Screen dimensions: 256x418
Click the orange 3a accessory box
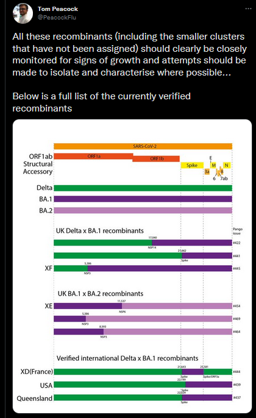207,172
